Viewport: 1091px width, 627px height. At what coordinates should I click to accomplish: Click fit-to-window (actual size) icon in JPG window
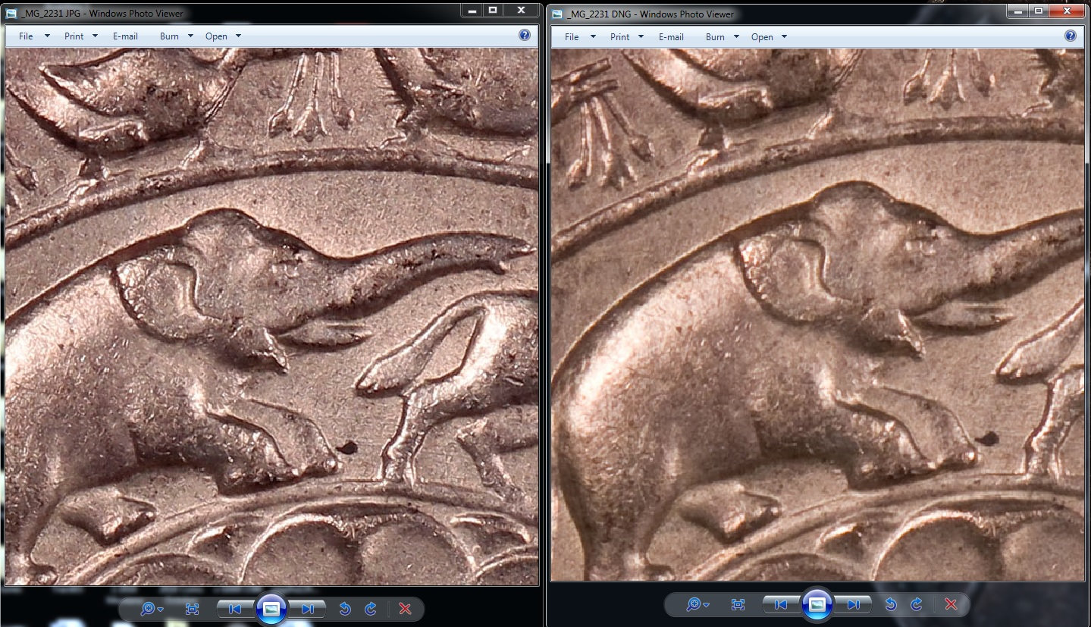[x=192, y=608]
